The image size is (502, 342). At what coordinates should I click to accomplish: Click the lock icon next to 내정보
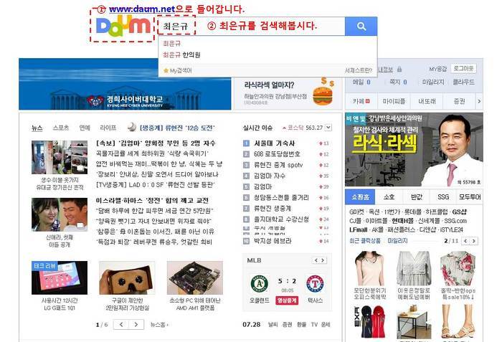[x=399, y=69]
